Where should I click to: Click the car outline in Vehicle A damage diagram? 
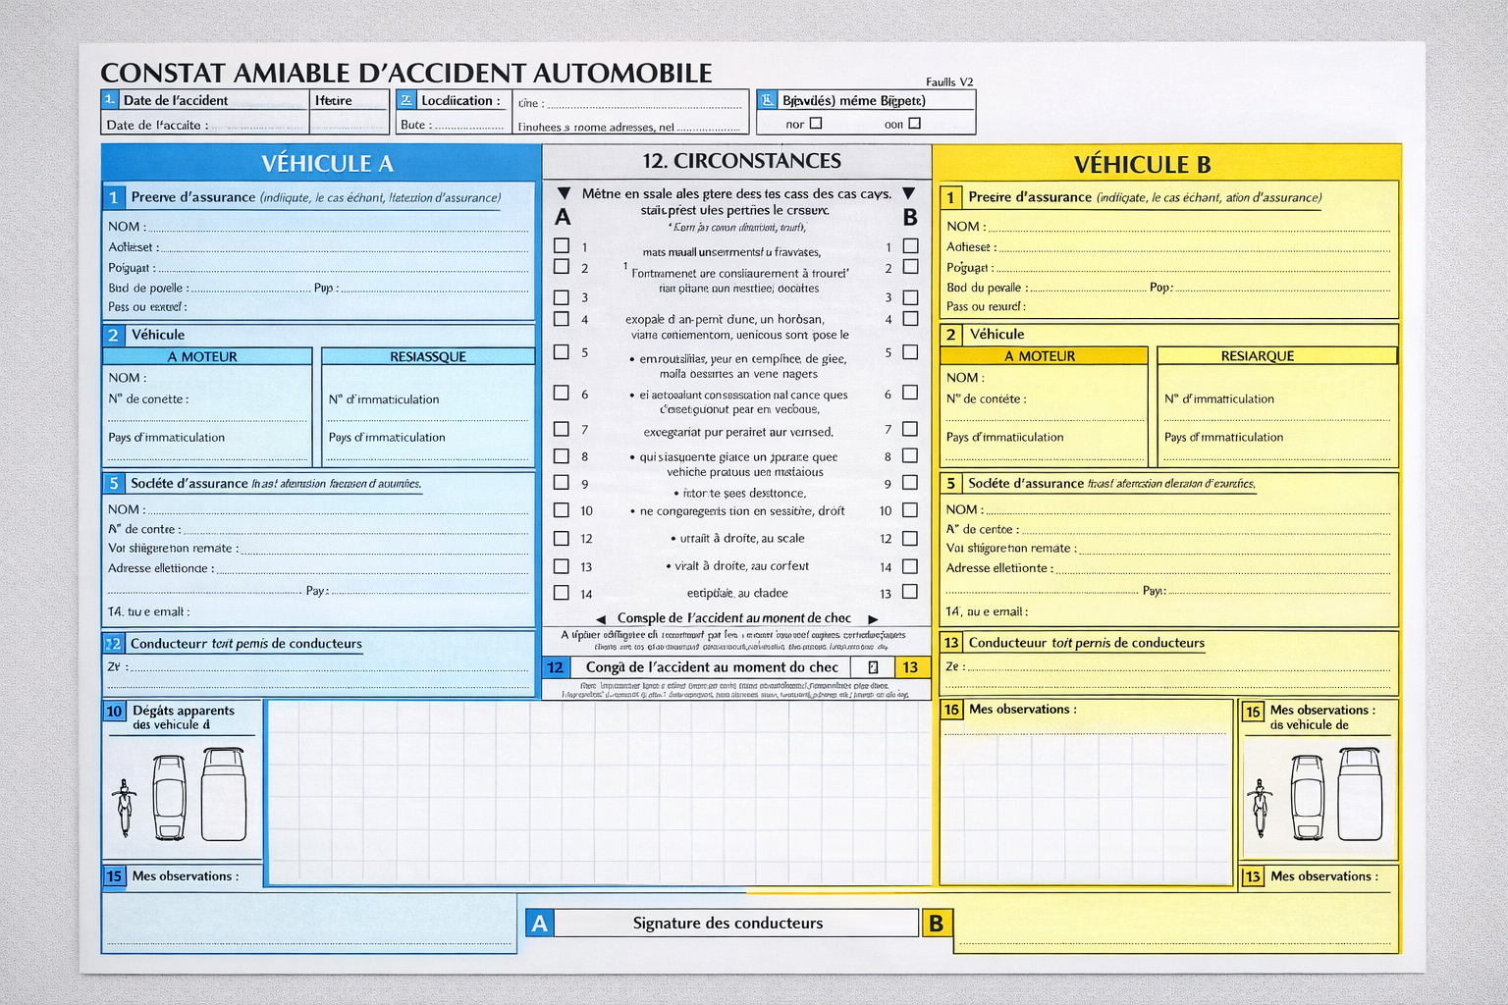(x=169, y=797)
